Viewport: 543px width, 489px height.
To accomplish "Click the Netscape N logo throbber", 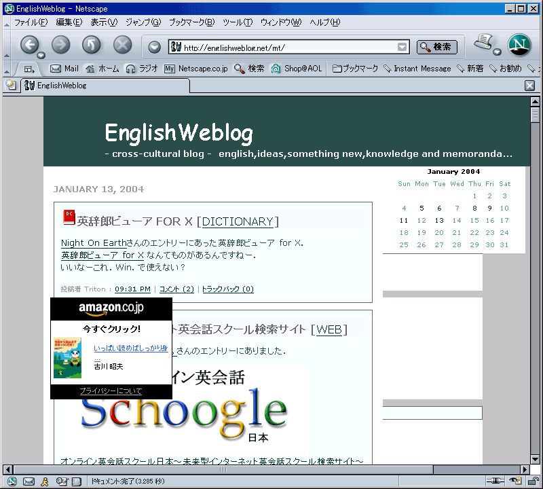I will coord(519,45).
